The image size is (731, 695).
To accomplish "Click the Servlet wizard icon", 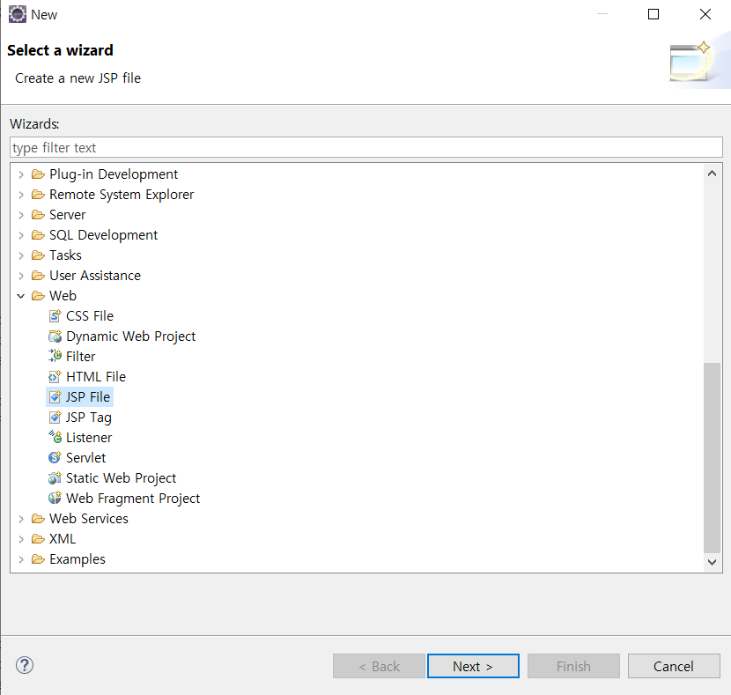I will point(55,458).
